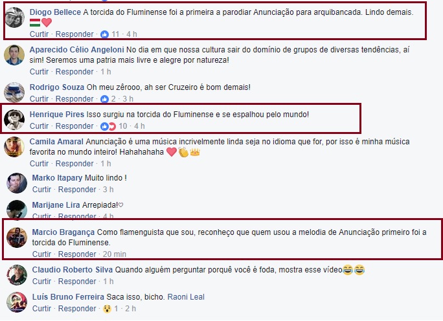
Task: Click the 4 h timestamp on Diogo Bellece's comment
Action: [131, 34]
